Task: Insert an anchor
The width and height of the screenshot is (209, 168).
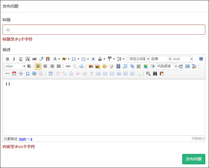Action: pyautogui.click(x=82, y=66)
